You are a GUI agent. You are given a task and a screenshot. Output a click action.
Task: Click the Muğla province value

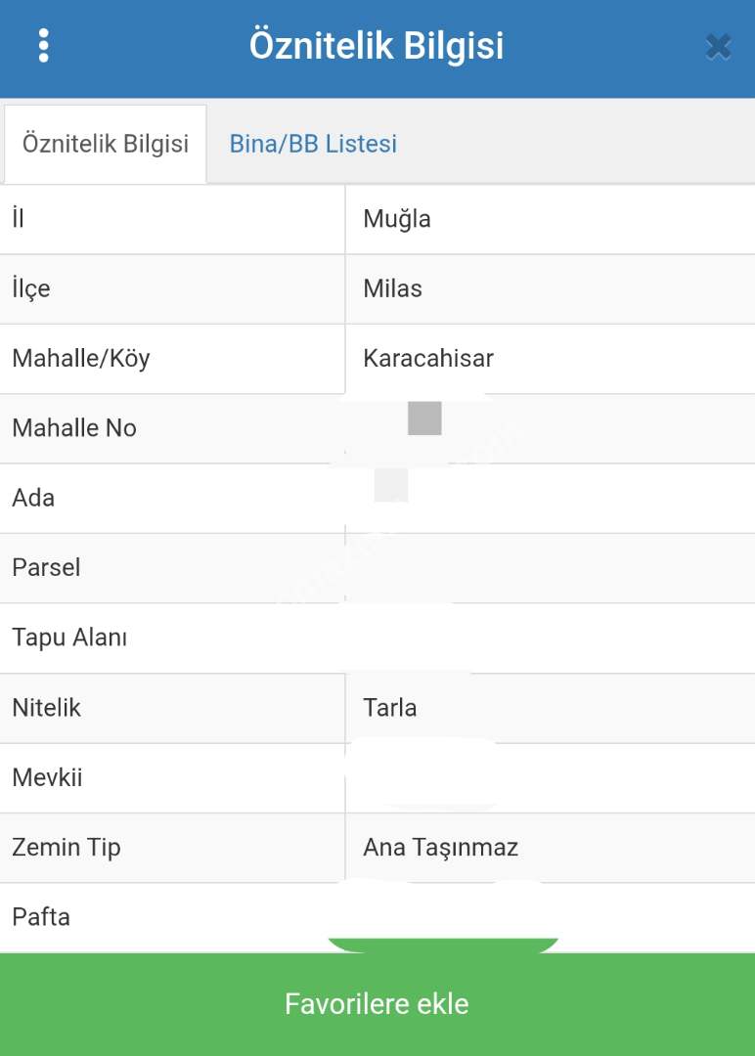pyautogui.click(x=397, y=219)
